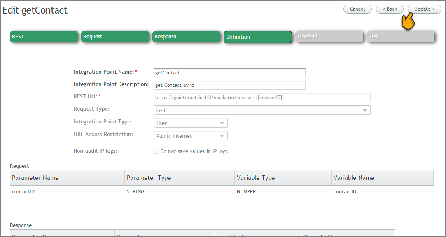Focus the Integration Point Name field
Screen dimensions: 446x237
tap(229, 73)
